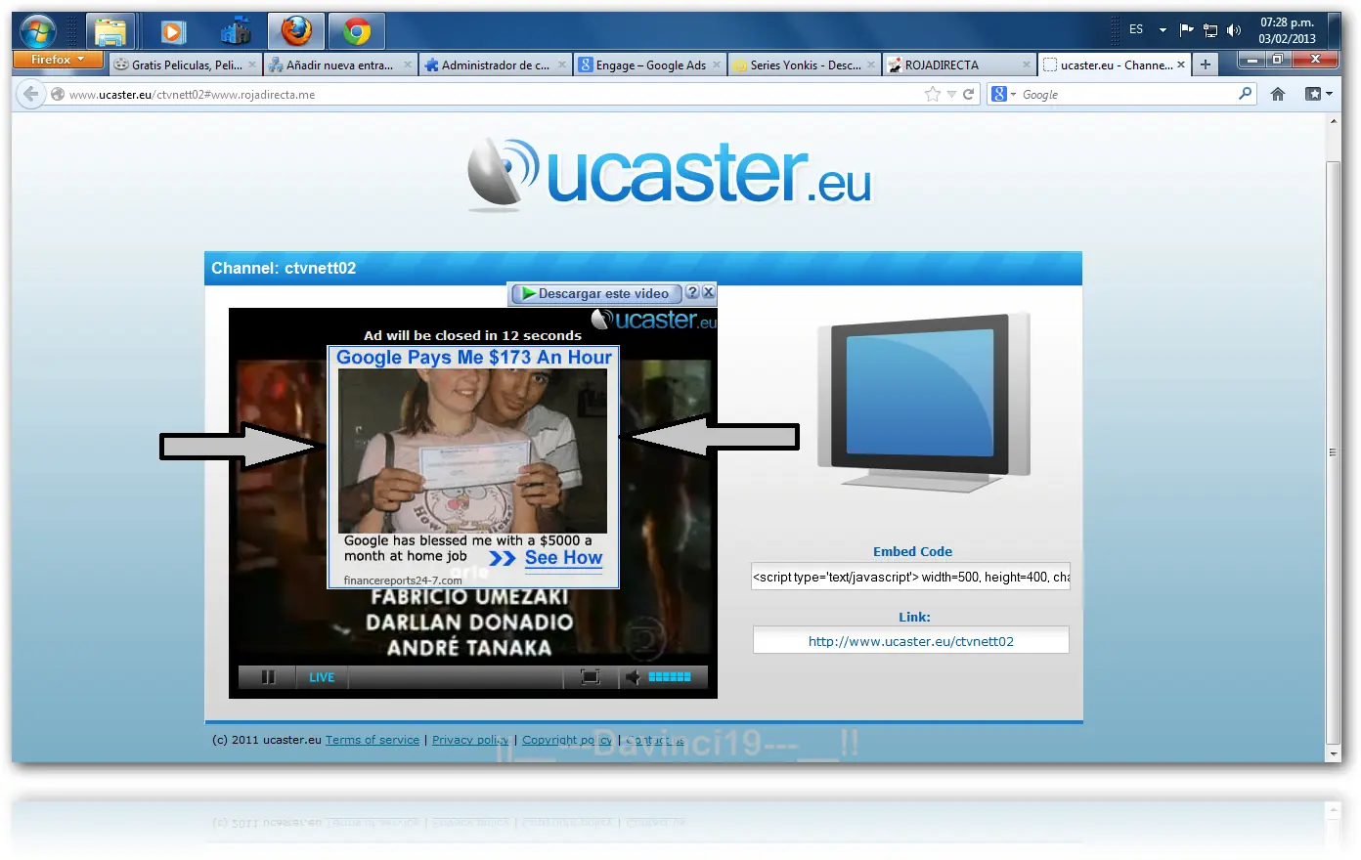The image size is (1361, 860).
Task: Click the taskbar clock showing 07:28 p.m.
Action: [x=1287, y=30]
